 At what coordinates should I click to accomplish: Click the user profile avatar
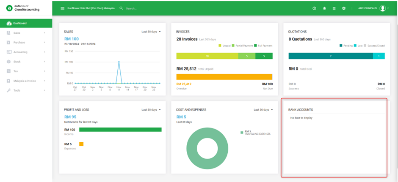(x=382, y=8)
